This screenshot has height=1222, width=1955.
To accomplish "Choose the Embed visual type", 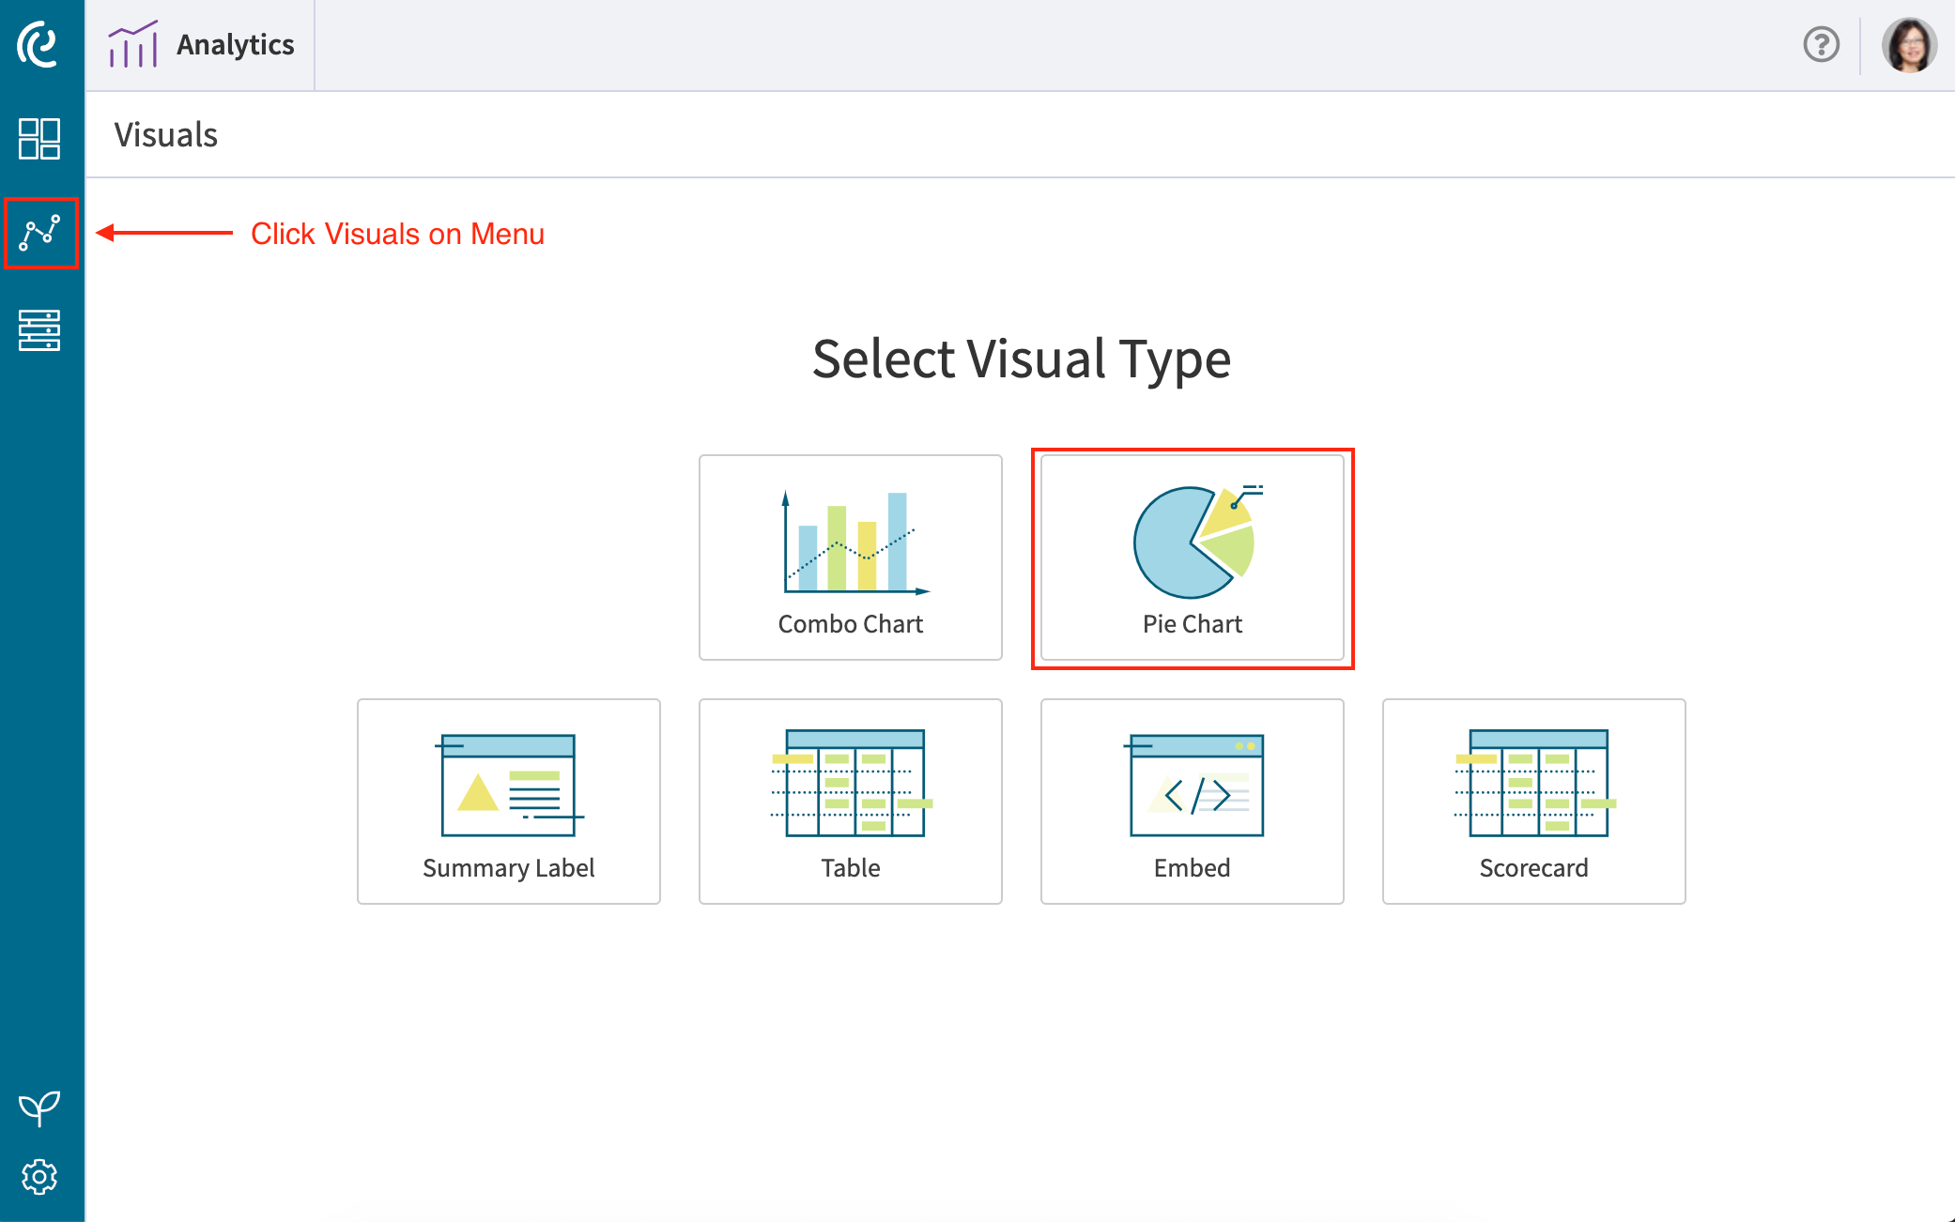I will tap(1192, 802).
